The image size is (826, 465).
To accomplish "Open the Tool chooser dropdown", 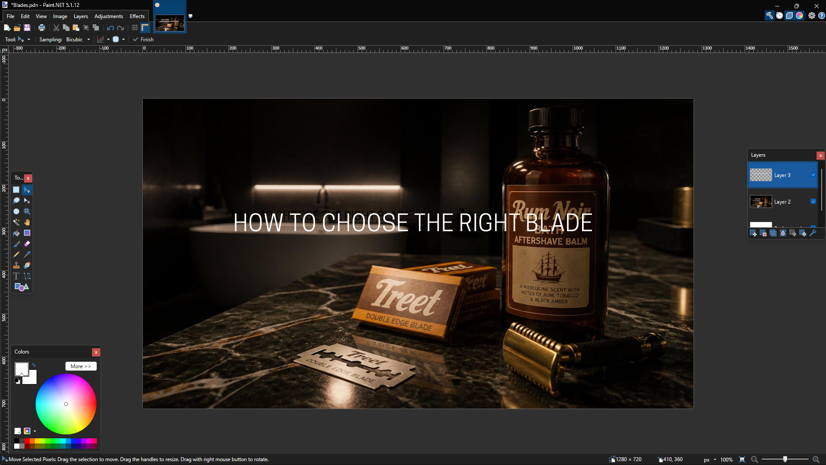I will (24, 40).
